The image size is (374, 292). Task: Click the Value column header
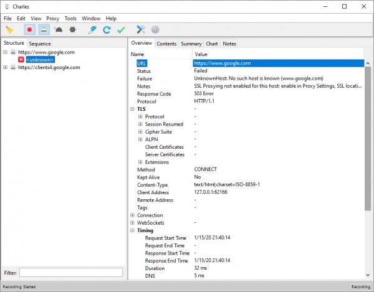[x=278, y=54]
